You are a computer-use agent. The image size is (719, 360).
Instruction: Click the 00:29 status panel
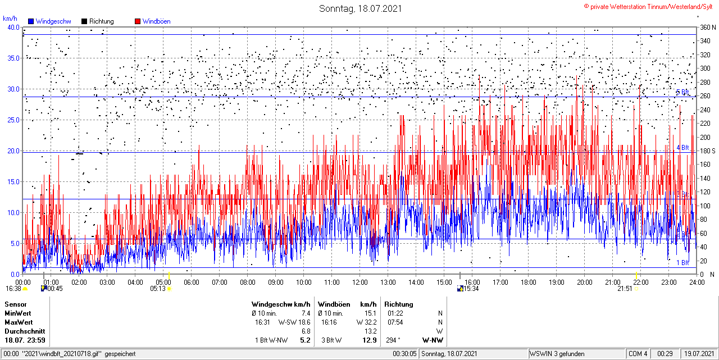(x=666, y=354)
